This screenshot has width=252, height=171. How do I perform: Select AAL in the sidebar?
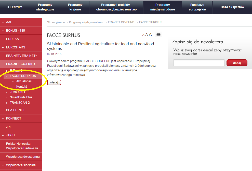pyautogui.click(x=21, y=22)
